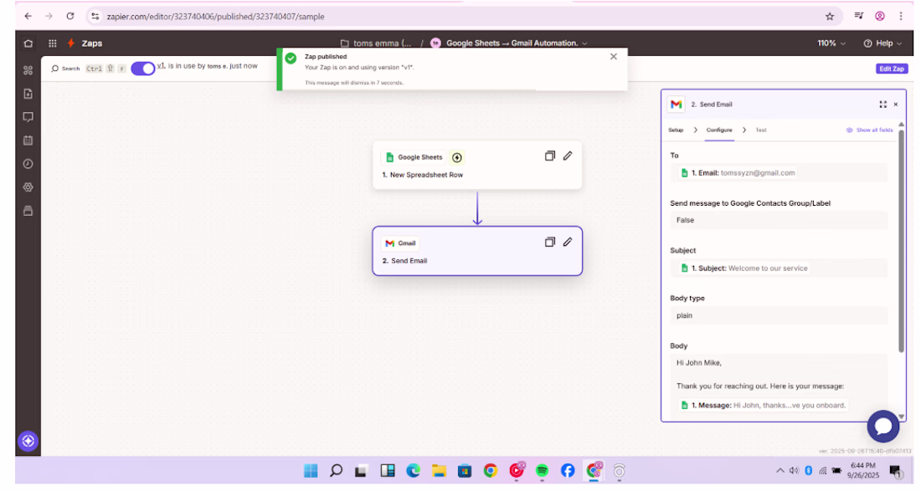Open the Chrome profile avatar
The image size is (921, 491).
point(880,17)
